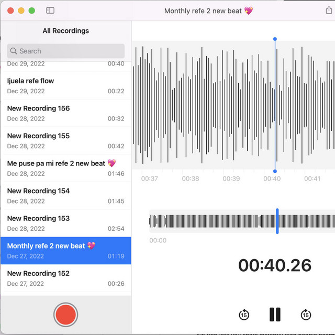Click the red record button

coord(66,315)
